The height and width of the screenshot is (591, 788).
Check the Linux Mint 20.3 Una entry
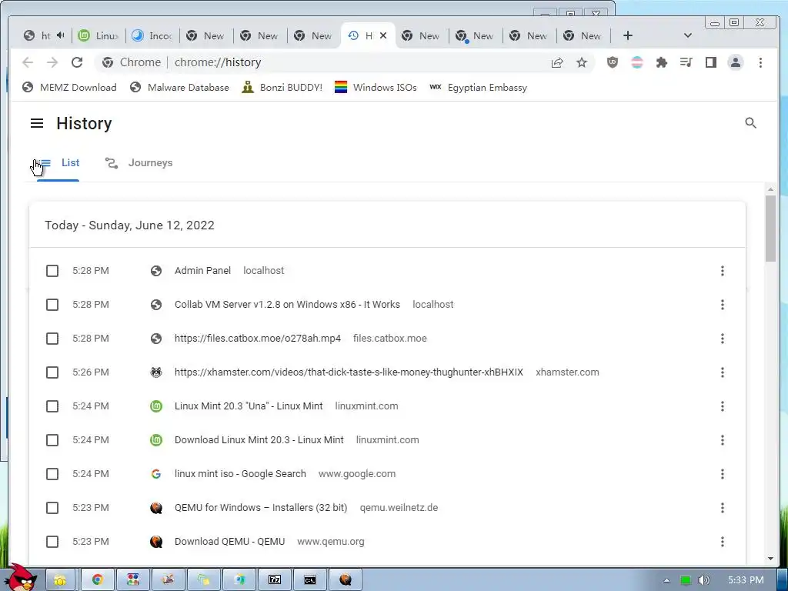52,406
